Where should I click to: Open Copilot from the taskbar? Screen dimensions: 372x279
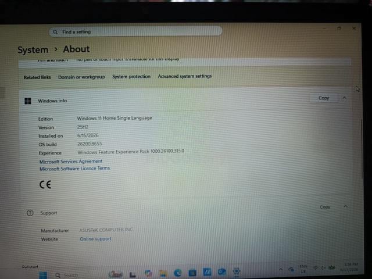point(148,273)
